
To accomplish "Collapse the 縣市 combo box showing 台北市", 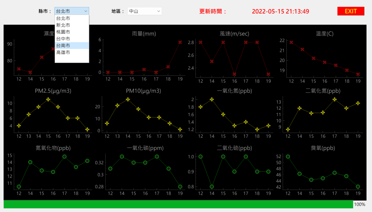I will (x=71, y=11).
